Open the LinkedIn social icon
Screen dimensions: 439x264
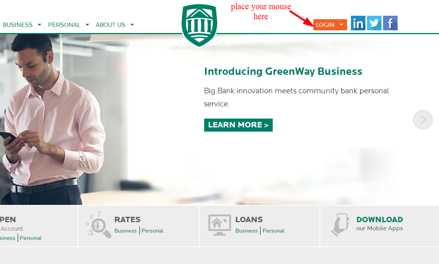(358, 23)
